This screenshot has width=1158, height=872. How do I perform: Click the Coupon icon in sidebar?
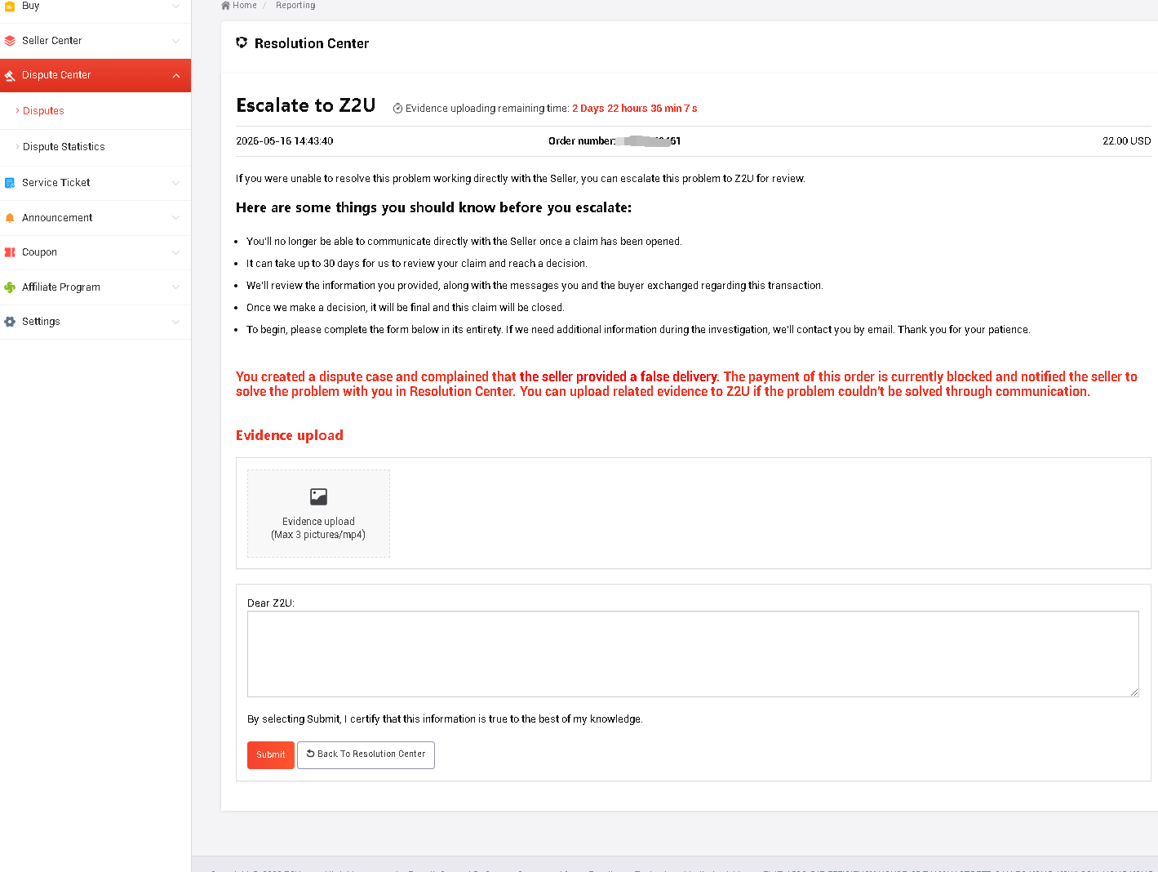click(x=10, y=252)
